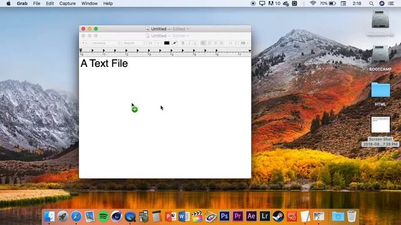Open the Grab application menu

pyautogui.click(x=23, y=4)
